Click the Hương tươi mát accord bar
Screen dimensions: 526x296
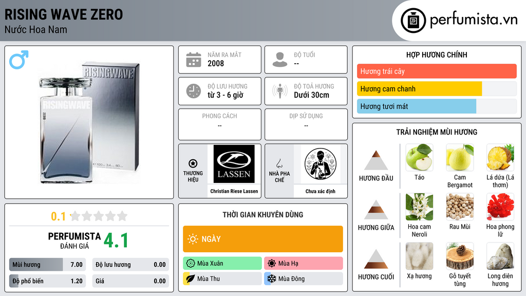coord(437,106)
